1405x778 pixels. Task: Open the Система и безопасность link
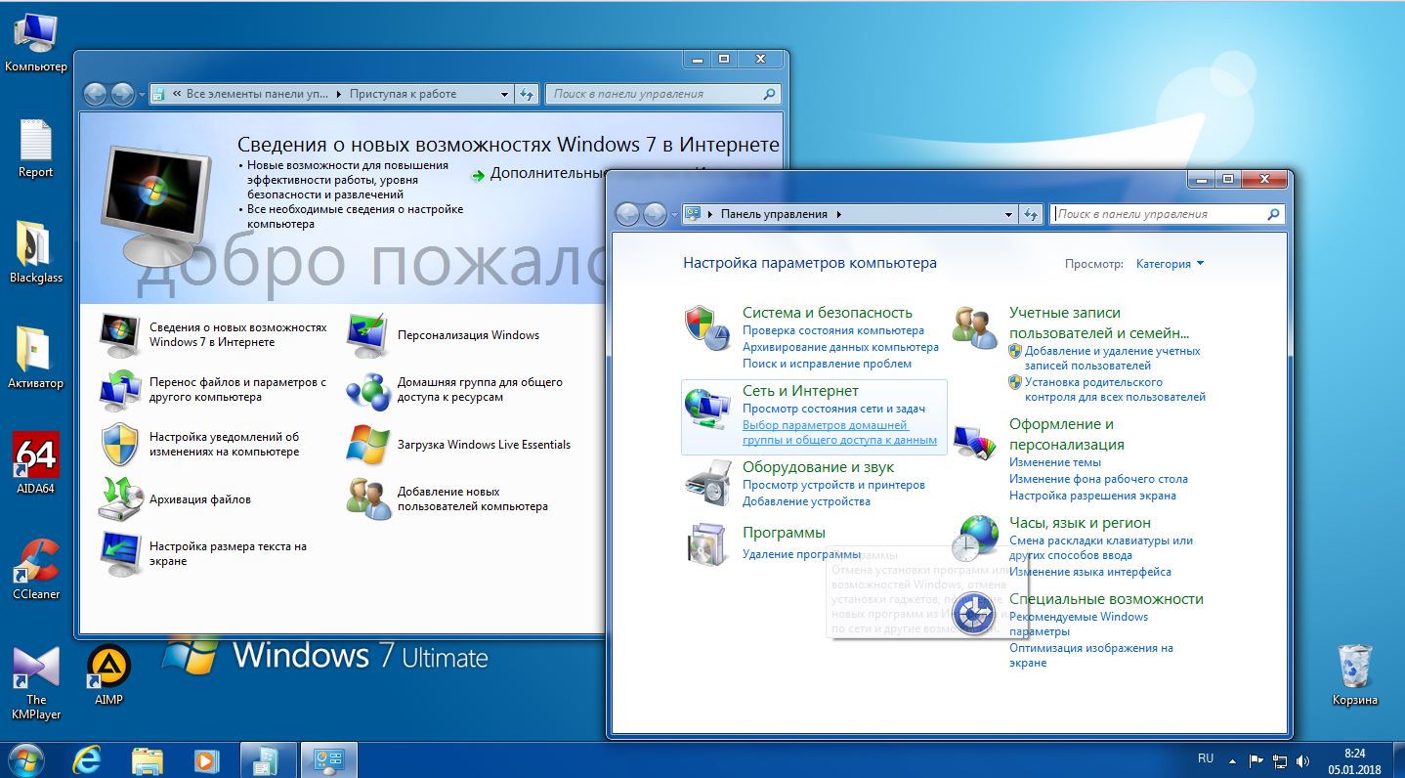point(828,313)
